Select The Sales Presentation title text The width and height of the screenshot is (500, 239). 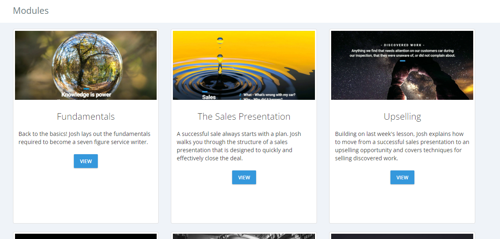(244, 117)
